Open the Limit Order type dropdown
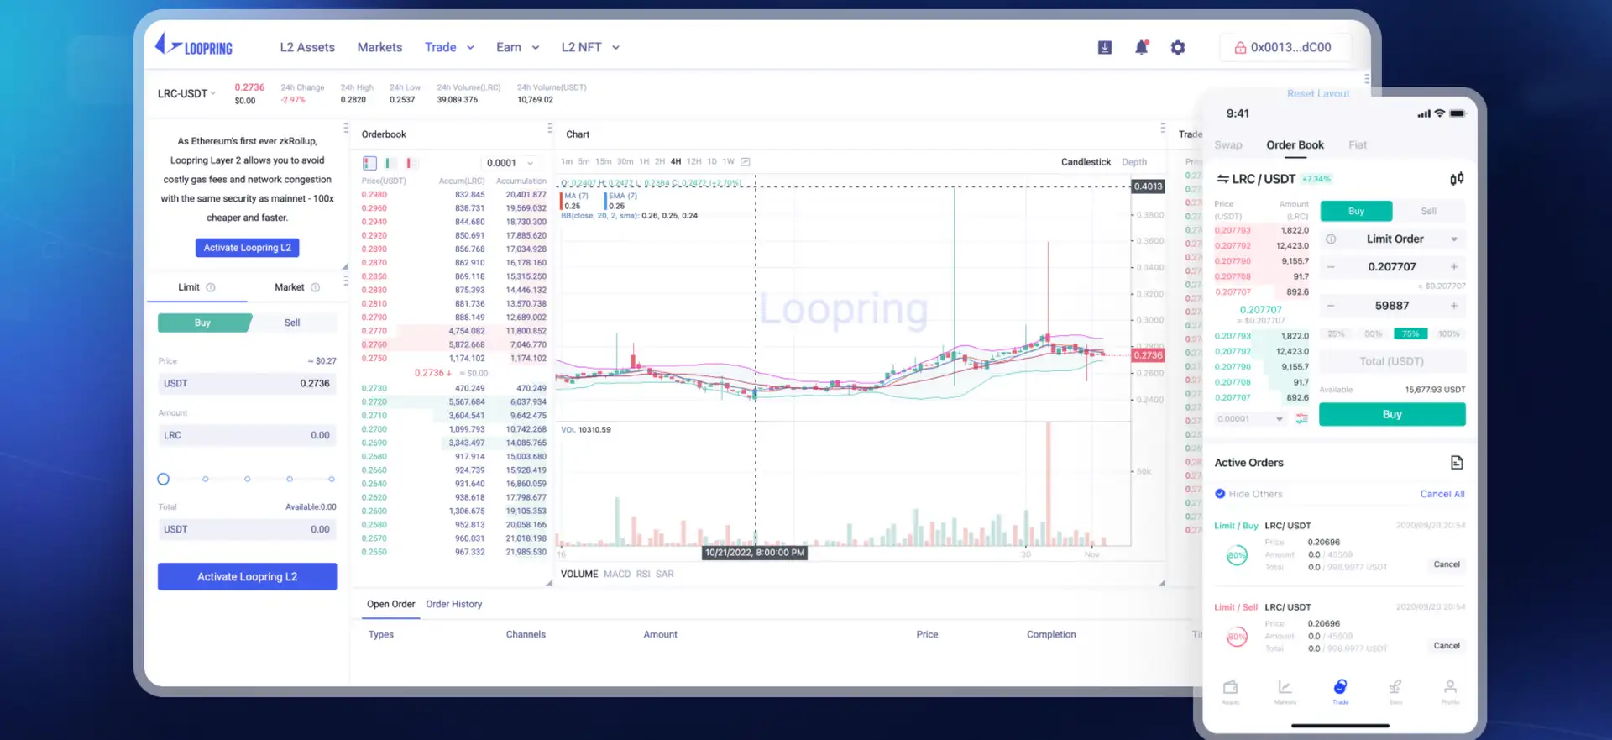This screenshot has width=1612, height=740. click(1394, 239)
